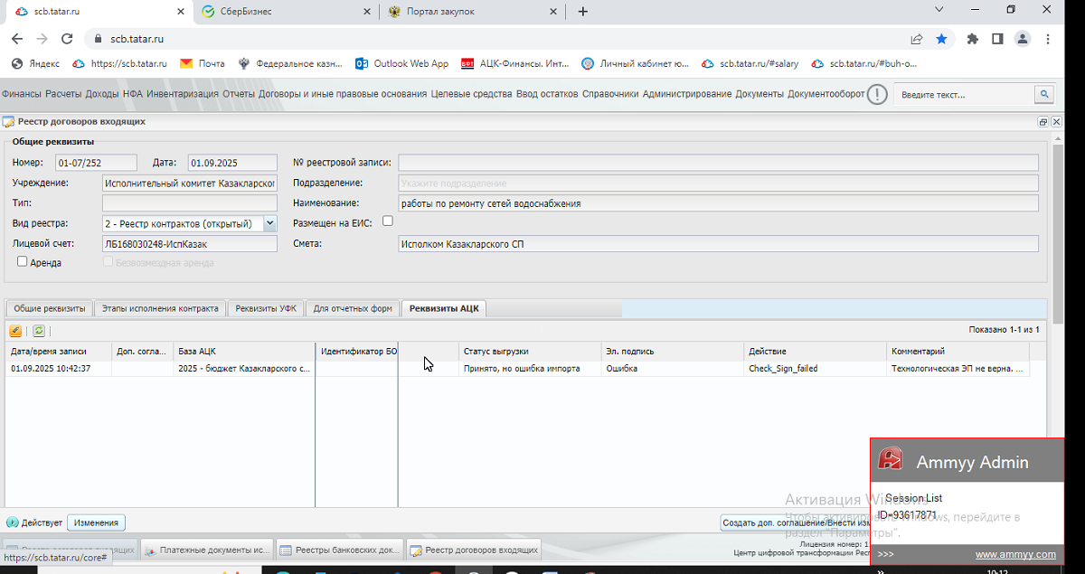Switch to the Реквизиты УФК tab
Image resolution: width=1085 pixels, height=574 pixels.
(266, 308)
